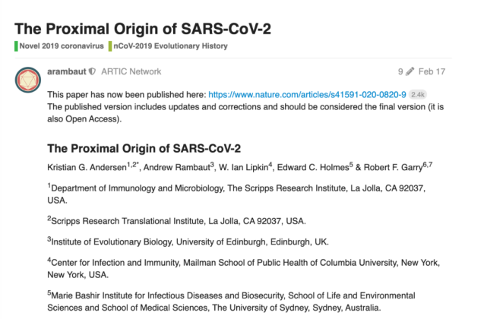Viewport: 487px width, 319px height.
Task: Click the olive nCoV-2019 Evolutionary History badge square
Action: [111, 46]
